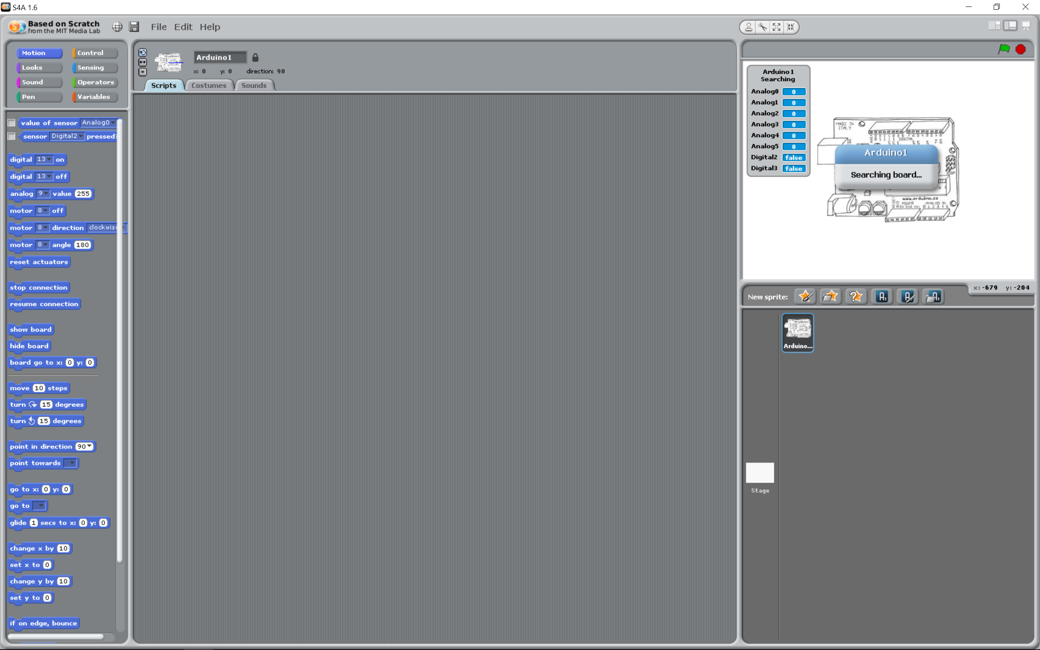Click the move 10 steps value field
This screenshot has width=1040, height=650.
pyautogui.click(x=39, y=388)
